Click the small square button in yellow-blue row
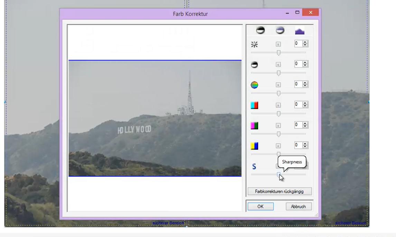 point(278,146)
